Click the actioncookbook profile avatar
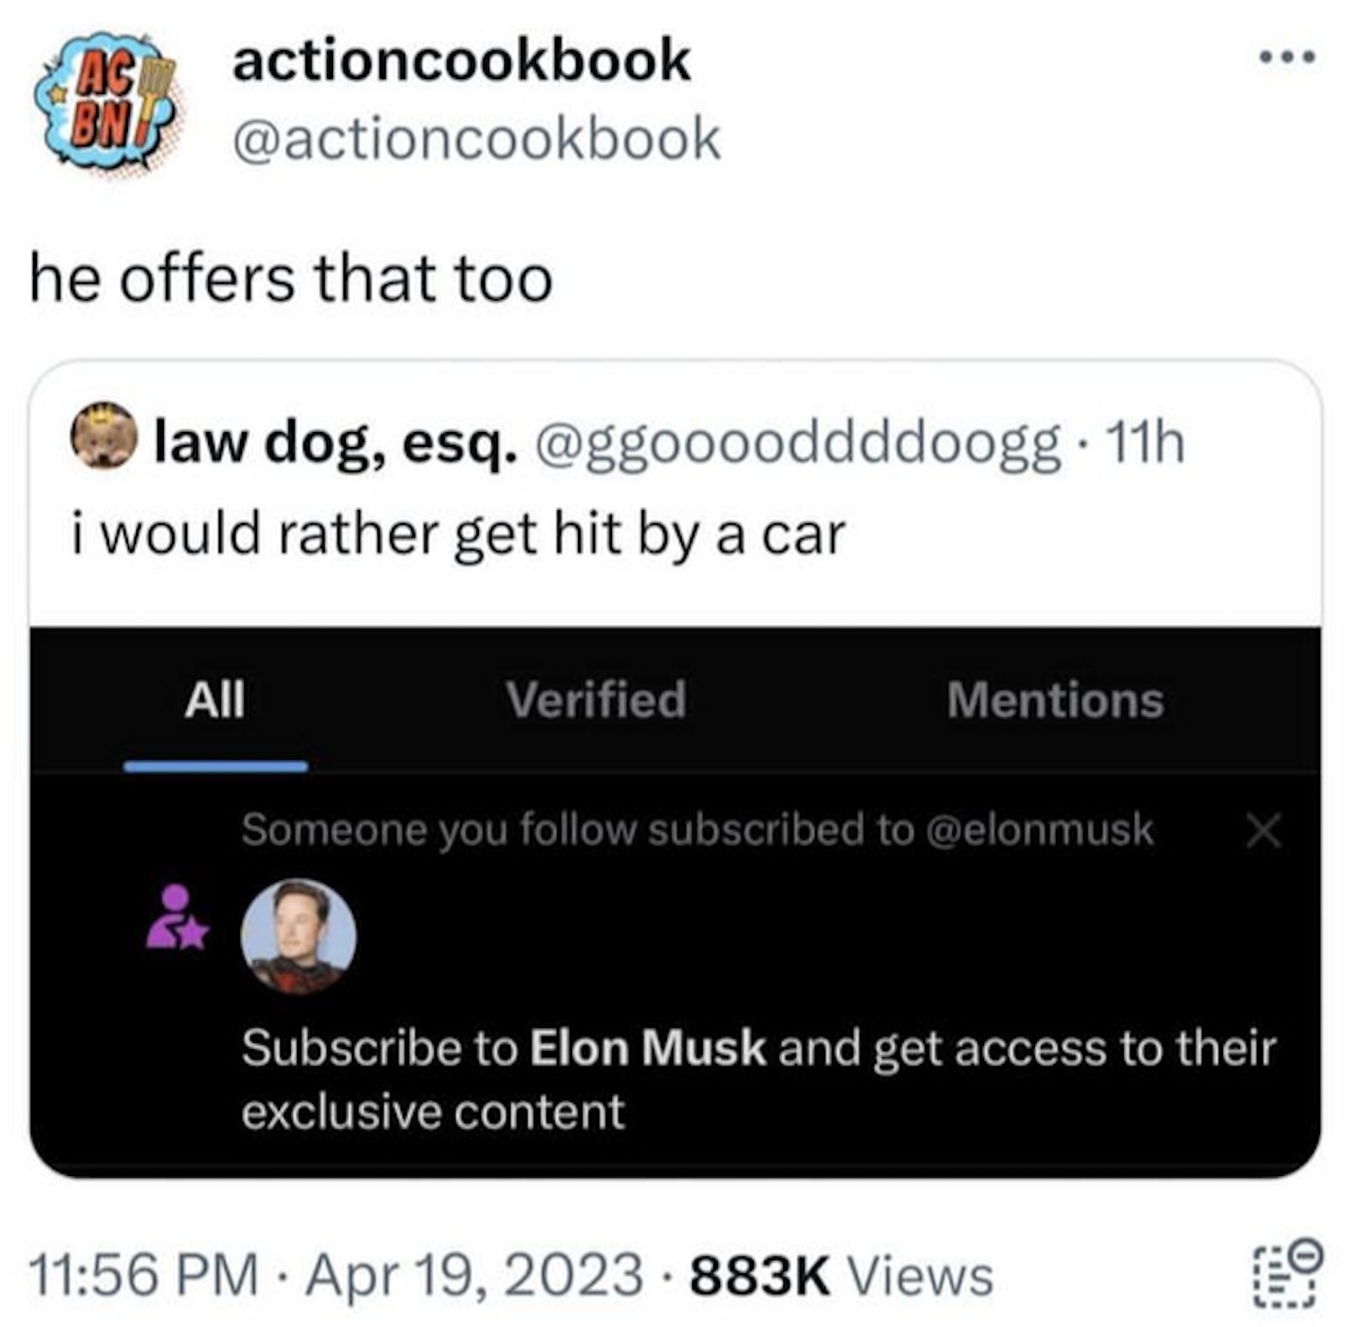The height and width of the screenshot is (1327, 1353). [105, 99]
